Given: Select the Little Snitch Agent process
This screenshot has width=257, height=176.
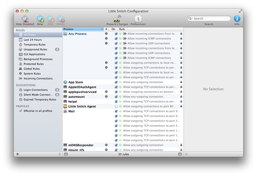Looking at the screenshot, I should click(x=82, y=106).
